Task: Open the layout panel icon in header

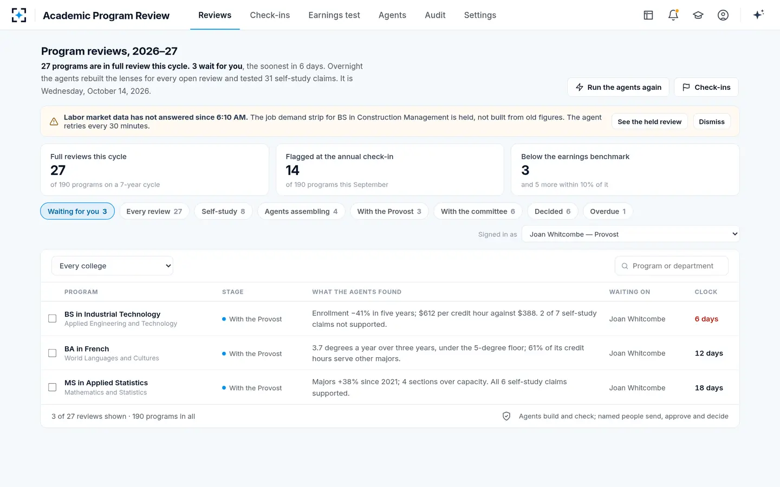Action: pyautogui.click(x=648, y=15)
